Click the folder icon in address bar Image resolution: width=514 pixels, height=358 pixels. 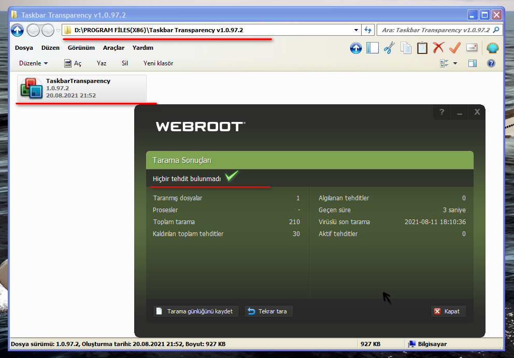(67, 30)
